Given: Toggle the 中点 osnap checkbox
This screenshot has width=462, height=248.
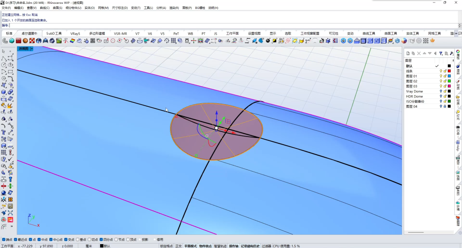Looking at the screenshot, I should (x=39, y=239).
